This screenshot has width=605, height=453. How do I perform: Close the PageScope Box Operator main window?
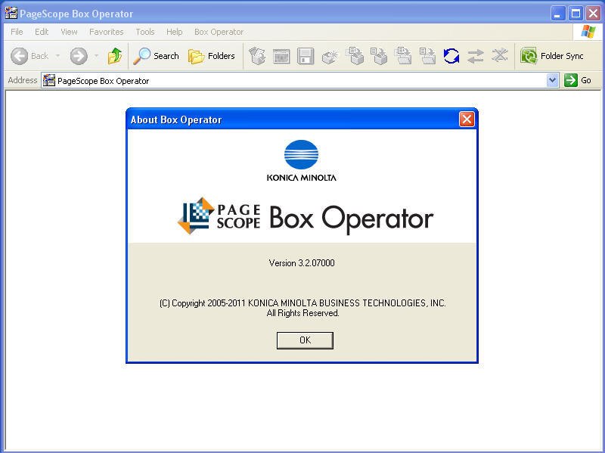pos(593,14)
